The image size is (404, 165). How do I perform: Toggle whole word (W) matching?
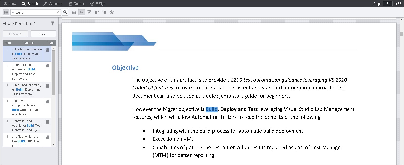tap(89, 12)
